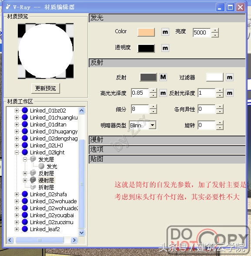Select the 折射层 tree item
This screenshot has height=256, width=251.
pos(46,187)
